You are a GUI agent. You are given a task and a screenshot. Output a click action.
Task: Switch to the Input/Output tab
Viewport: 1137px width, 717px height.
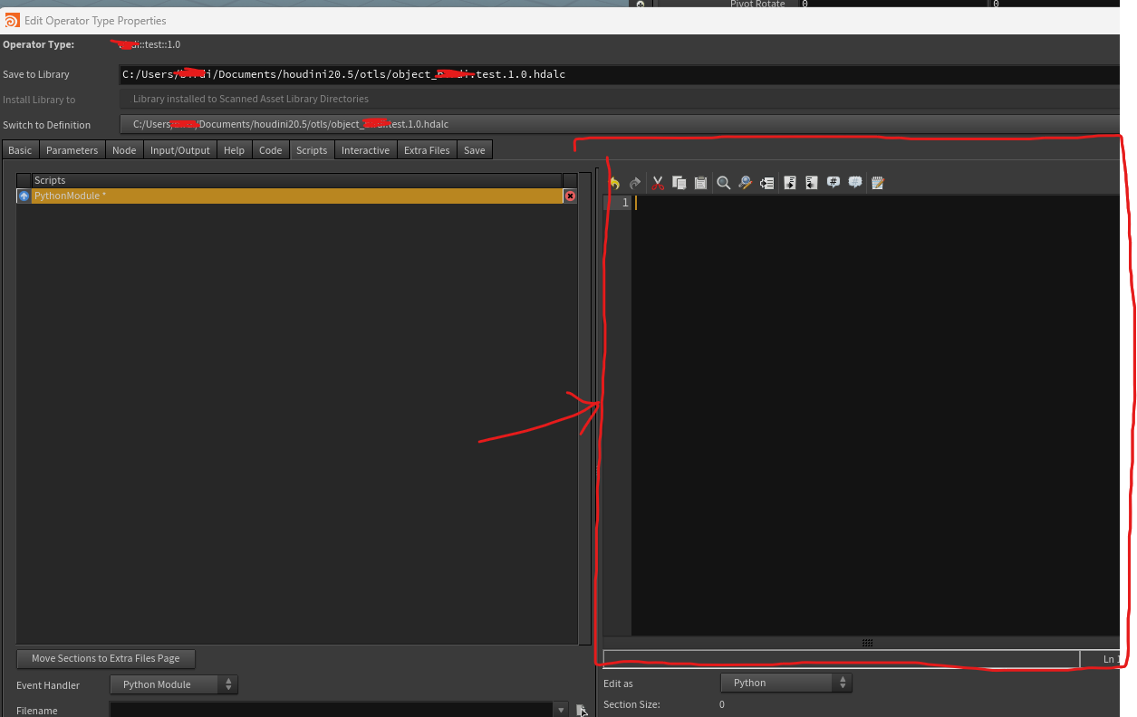179,150
